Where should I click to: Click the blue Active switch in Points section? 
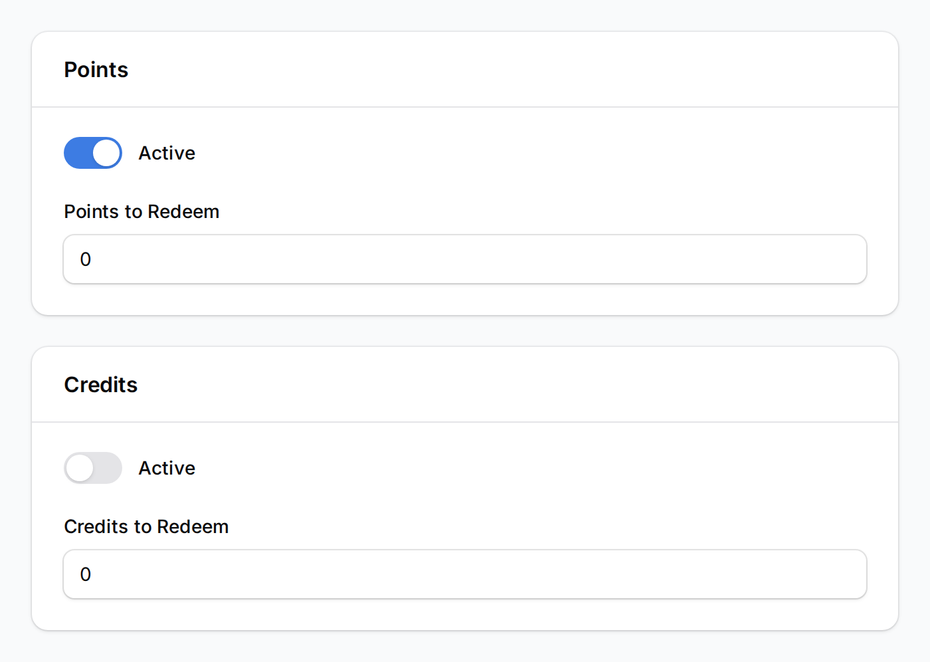[x=93, y=153]
